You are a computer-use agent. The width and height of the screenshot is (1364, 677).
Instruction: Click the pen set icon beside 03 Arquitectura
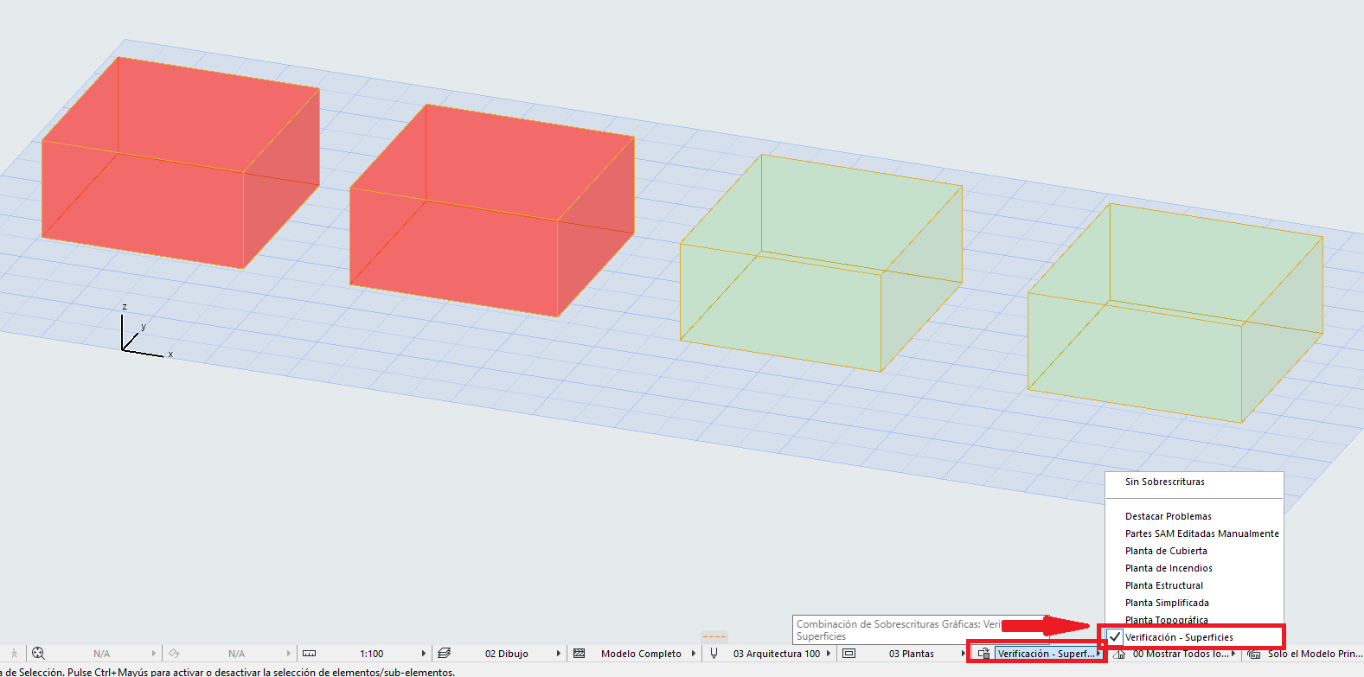714,654
